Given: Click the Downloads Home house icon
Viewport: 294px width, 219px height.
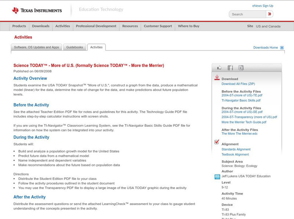Looking at the screenshot, I should pos(282,48).
